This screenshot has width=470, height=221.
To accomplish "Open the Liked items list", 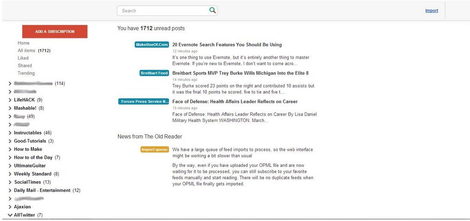I will click(23, 58).
